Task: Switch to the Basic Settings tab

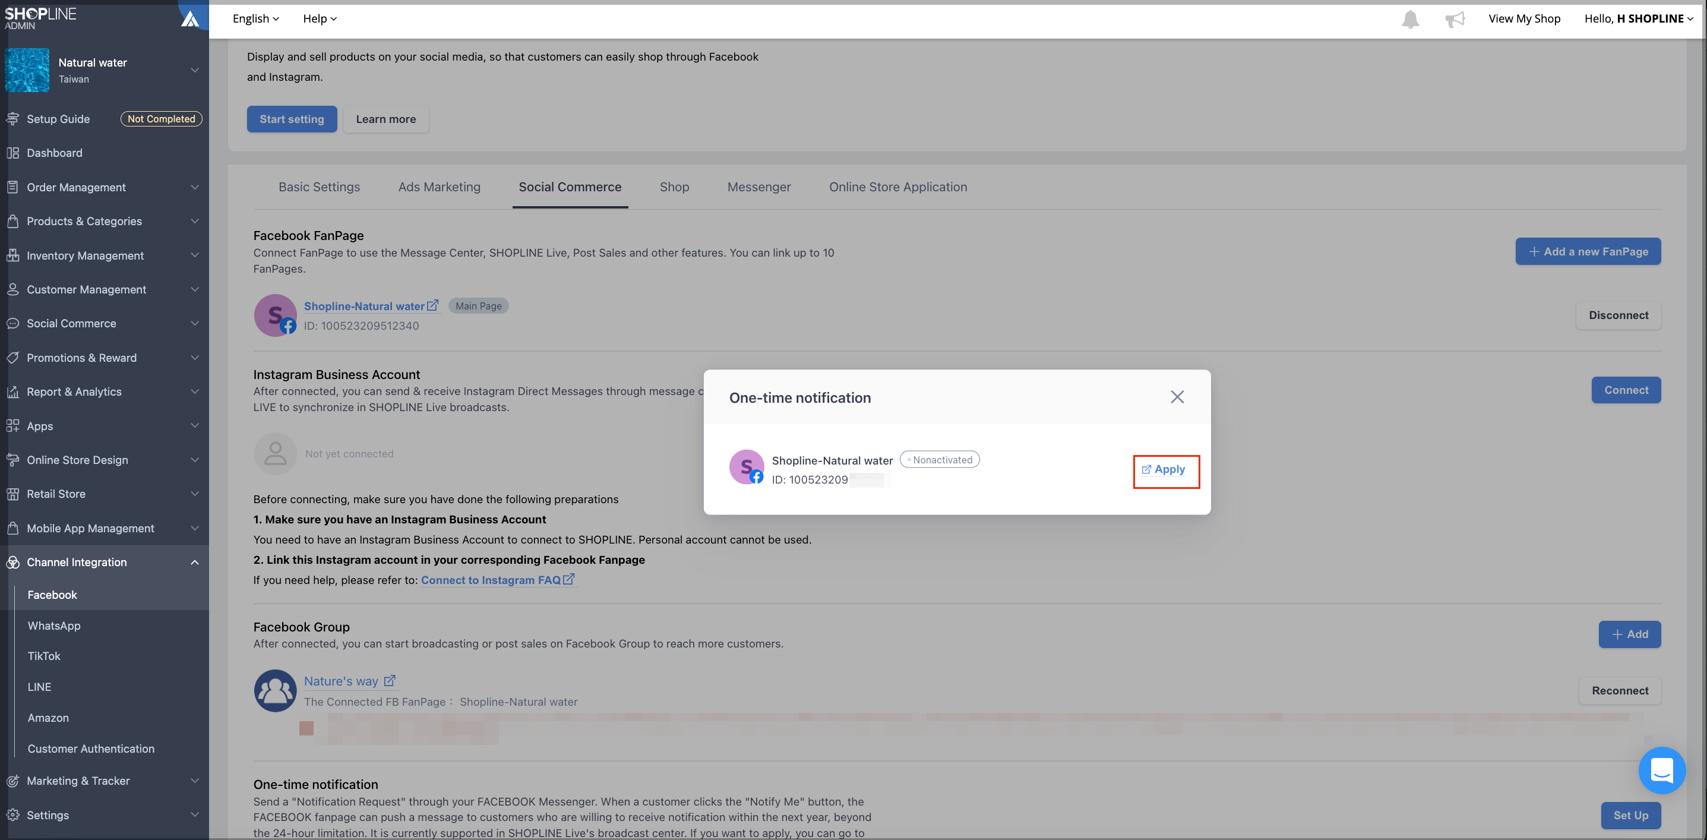Action: [319, 188]
